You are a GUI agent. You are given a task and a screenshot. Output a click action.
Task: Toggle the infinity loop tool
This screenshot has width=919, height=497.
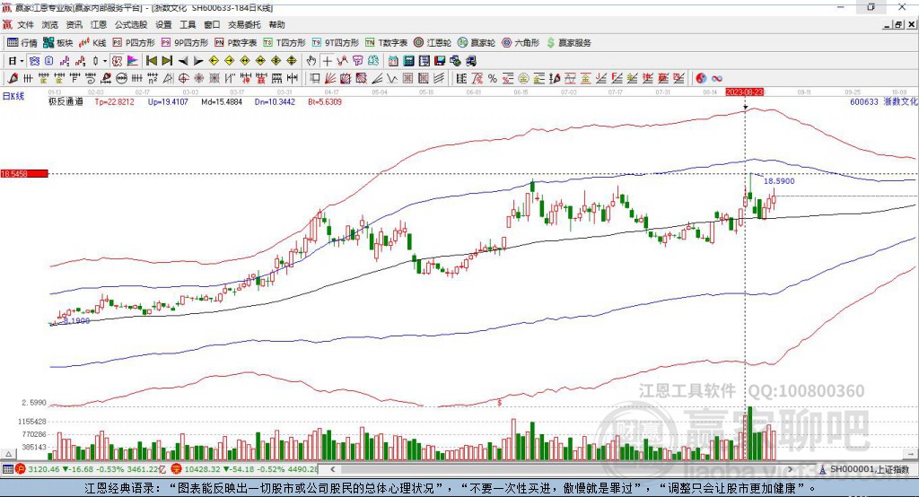716,79
